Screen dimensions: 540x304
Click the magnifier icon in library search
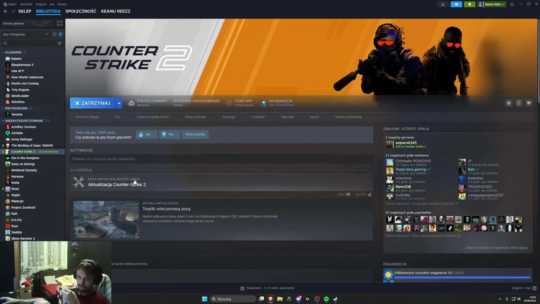(x=5, y=43)
